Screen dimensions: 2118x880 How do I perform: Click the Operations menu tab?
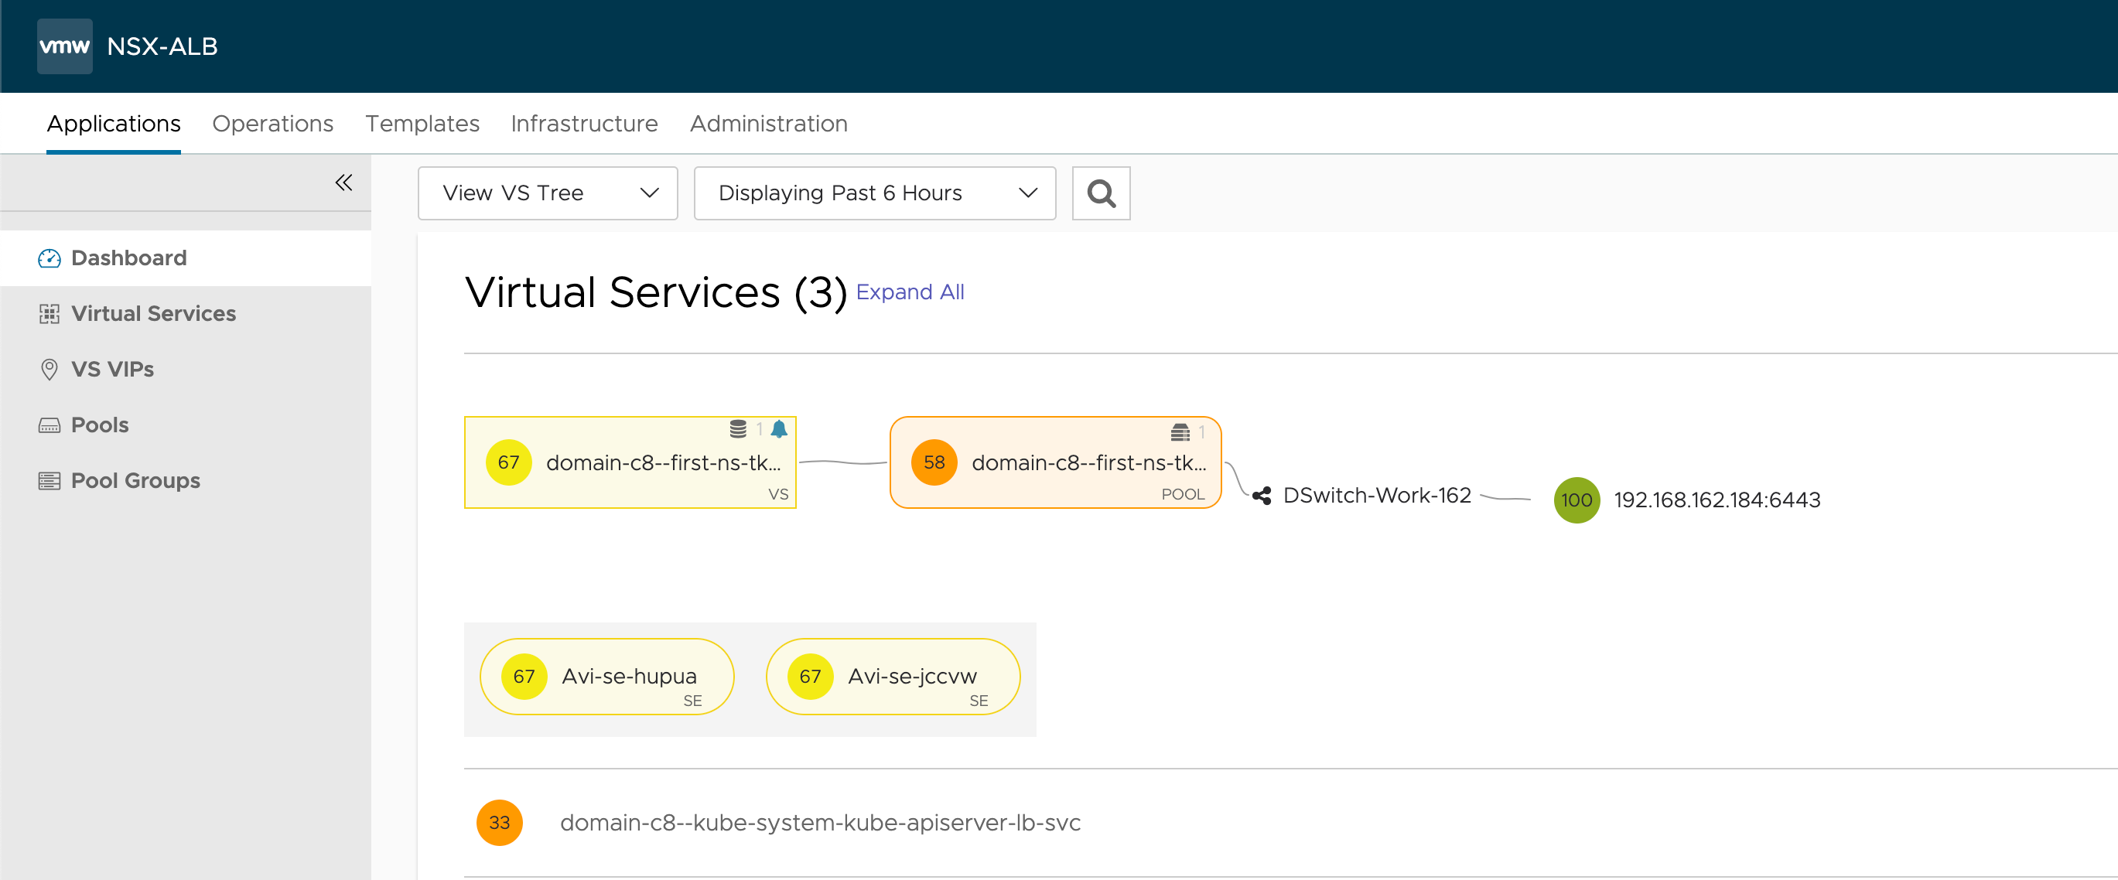click(272, 123)
